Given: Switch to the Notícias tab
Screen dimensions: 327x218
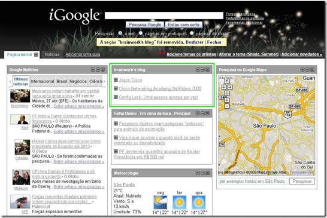Looking at the screenshot, I should coord(52,54).
